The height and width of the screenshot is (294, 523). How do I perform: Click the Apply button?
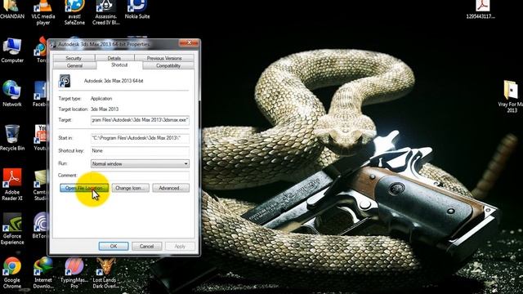pos(180,247)
